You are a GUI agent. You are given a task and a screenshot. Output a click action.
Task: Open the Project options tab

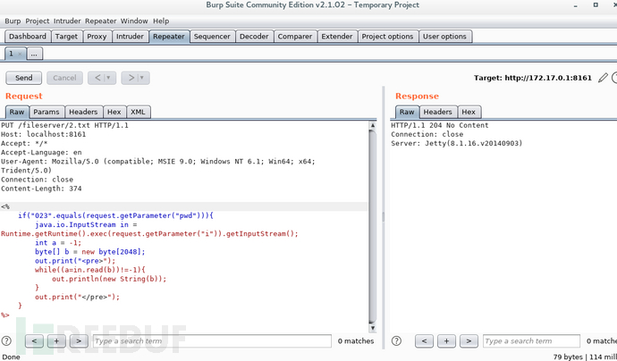tap(387, 37)
